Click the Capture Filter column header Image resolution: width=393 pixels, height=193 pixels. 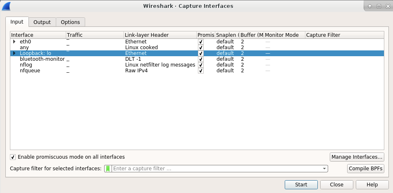click(x=344, y=35)
